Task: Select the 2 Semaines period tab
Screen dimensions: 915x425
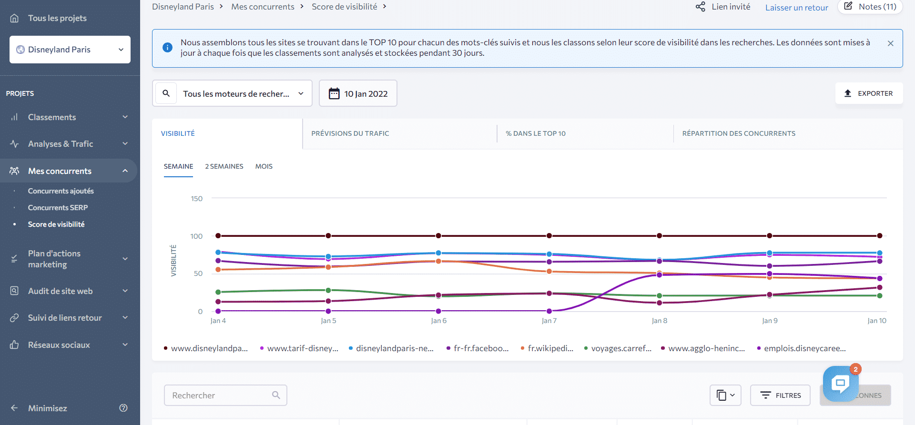Action: point(224,166)
